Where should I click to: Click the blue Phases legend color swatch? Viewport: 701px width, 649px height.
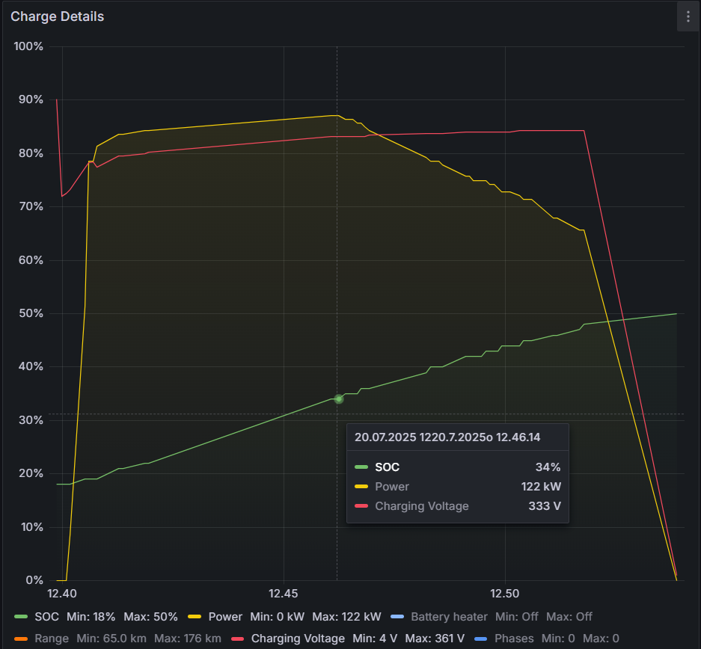click(480, 639)
